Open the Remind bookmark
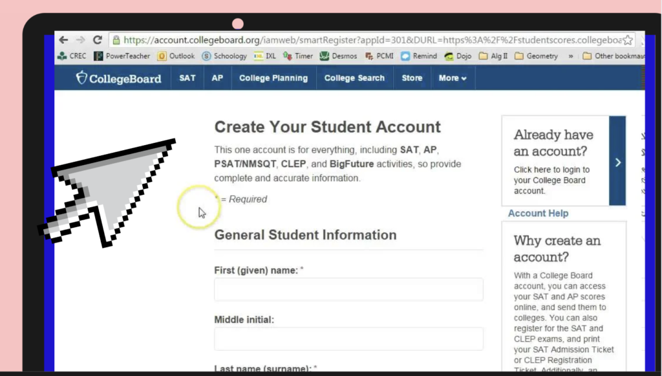Image resolution: width=662 pixels, height=376 pixels. (x=419, y=56)
